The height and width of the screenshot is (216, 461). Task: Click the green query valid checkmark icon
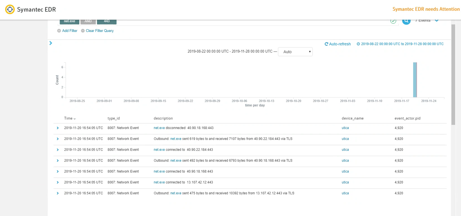(393, 21)
